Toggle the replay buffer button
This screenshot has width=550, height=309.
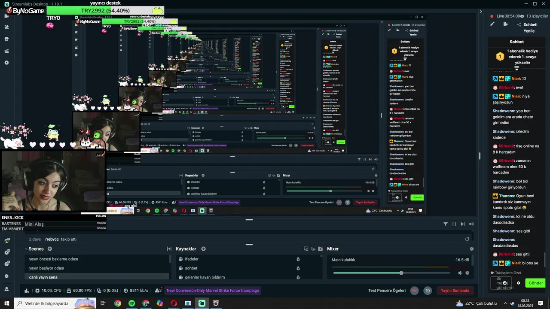(x=428, y=291)
